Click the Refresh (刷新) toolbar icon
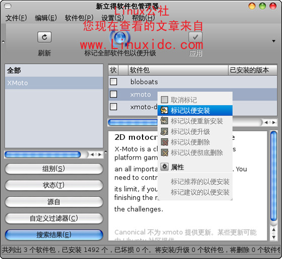The height and width of the screenshot is (259, 282). [44, 37]
